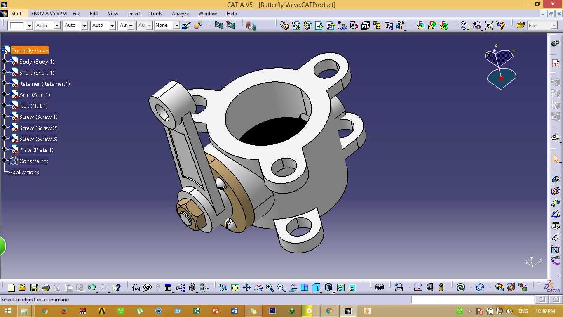Open the first Auto transparency dropdown
This screenshot has width=563, height=317.
click(57, 26)
